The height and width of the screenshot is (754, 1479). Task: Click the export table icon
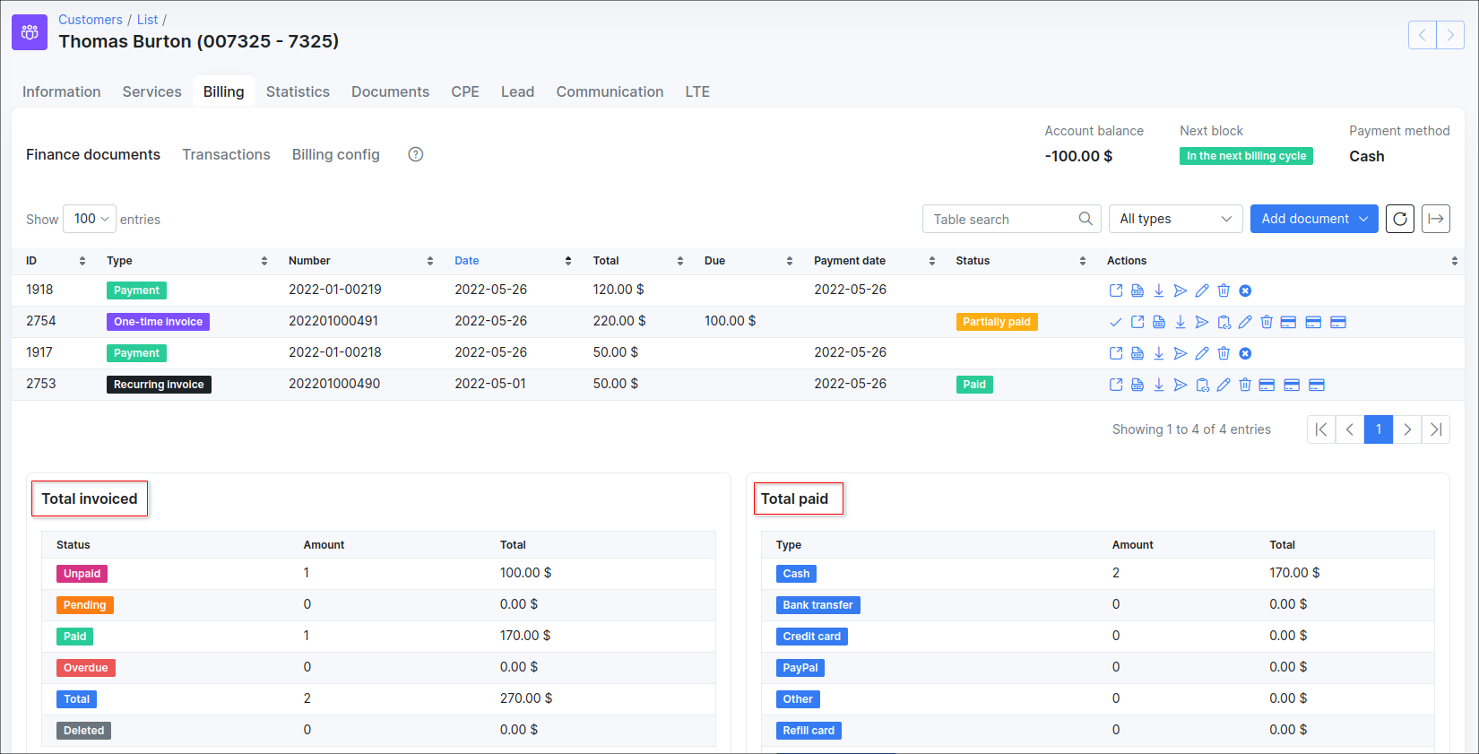pos(1435,219)
